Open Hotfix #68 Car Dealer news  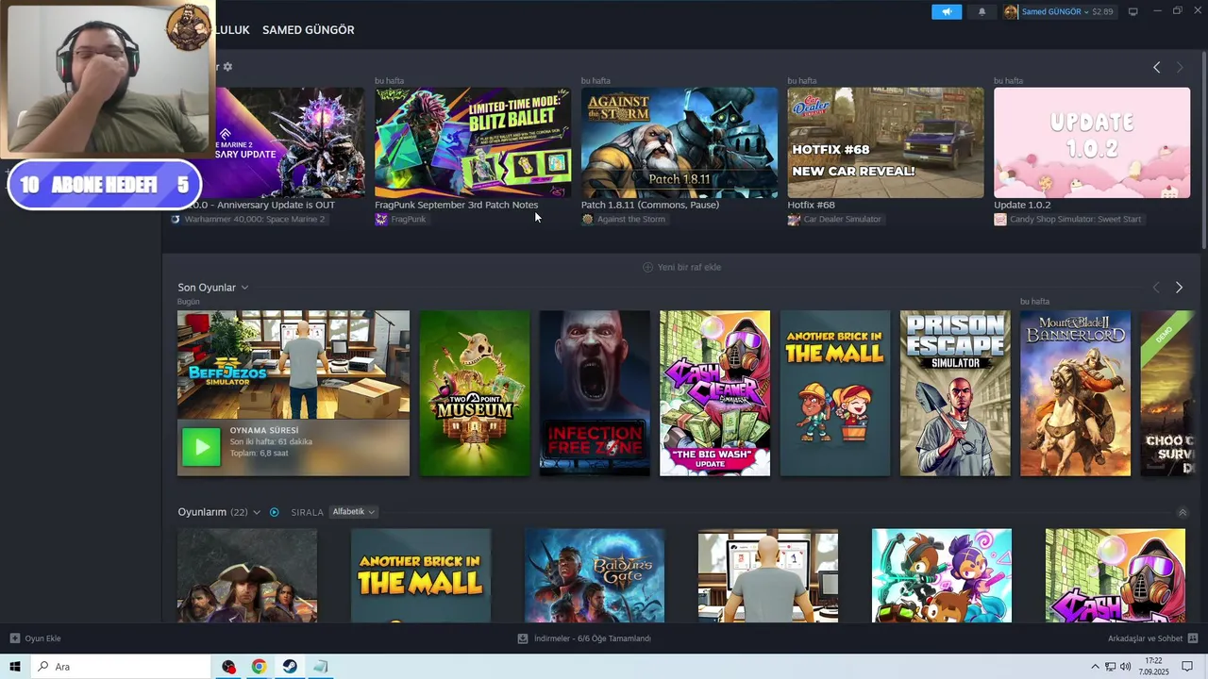tap(885, 142)
